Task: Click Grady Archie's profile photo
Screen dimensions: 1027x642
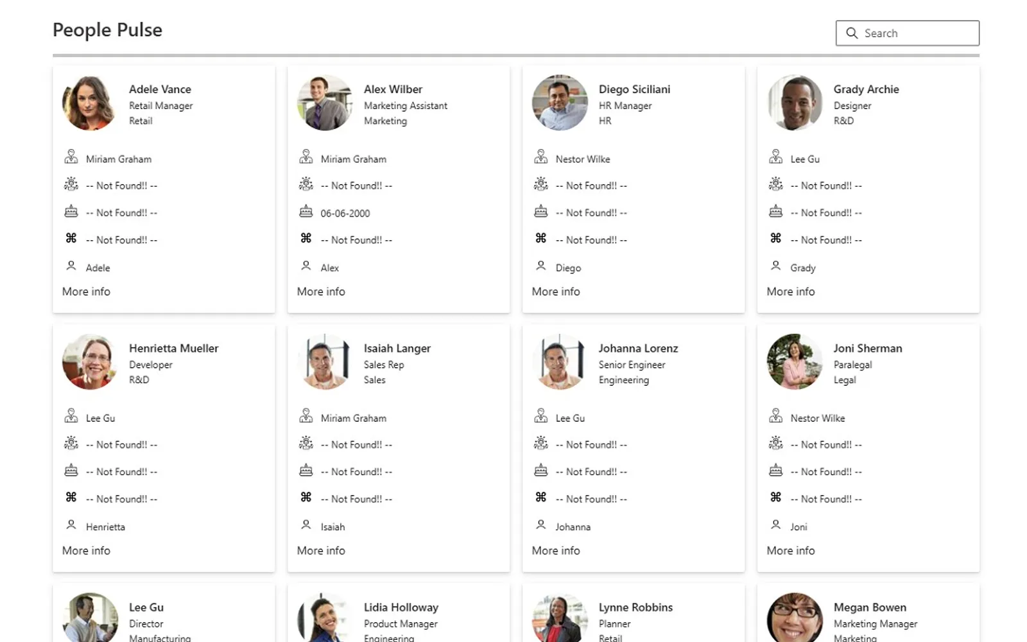Action: [795, 103]
